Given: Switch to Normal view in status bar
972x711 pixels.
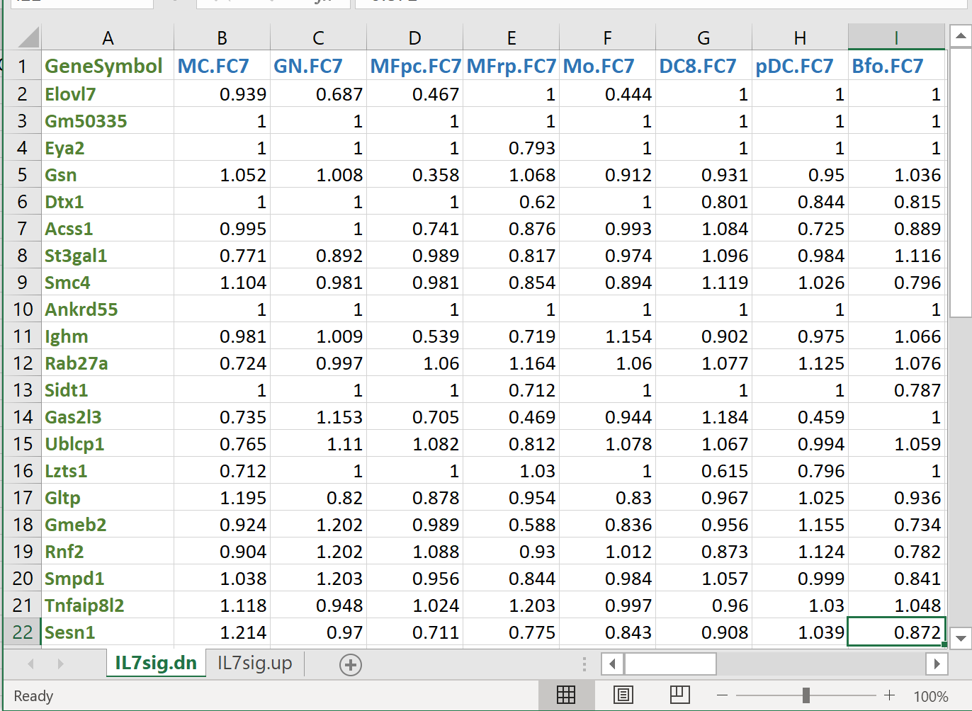Looking at the screenshot, I should 566,695.
